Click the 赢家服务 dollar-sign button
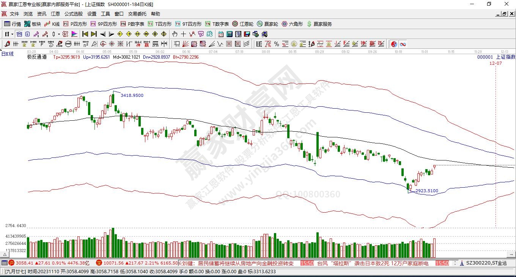The width and height of the screenshot is (516, 277). pos(319,24)
